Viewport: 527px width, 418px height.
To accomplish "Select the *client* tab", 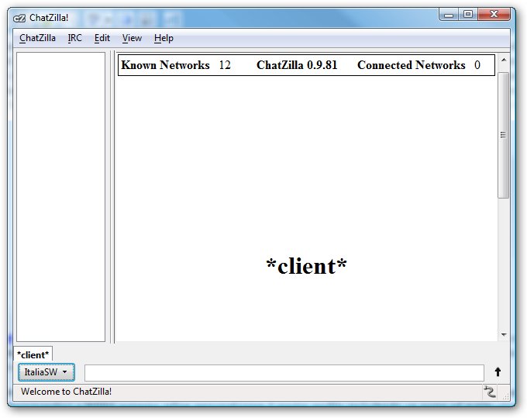I will (x=33, y=354).
